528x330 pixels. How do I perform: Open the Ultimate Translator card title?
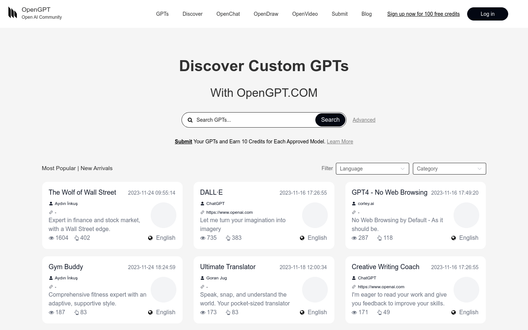click(x=228, y=267)
